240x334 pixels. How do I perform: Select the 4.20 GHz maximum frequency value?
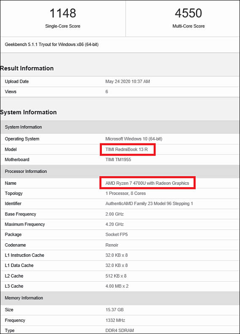pos(115,224)
